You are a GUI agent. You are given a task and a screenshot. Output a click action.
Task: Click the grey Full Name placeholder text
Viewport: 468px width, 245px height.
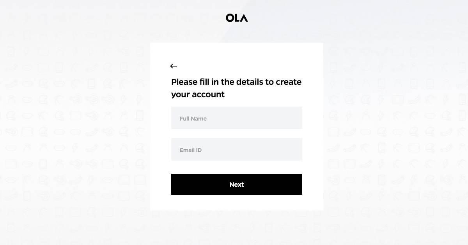pos(193,118)
